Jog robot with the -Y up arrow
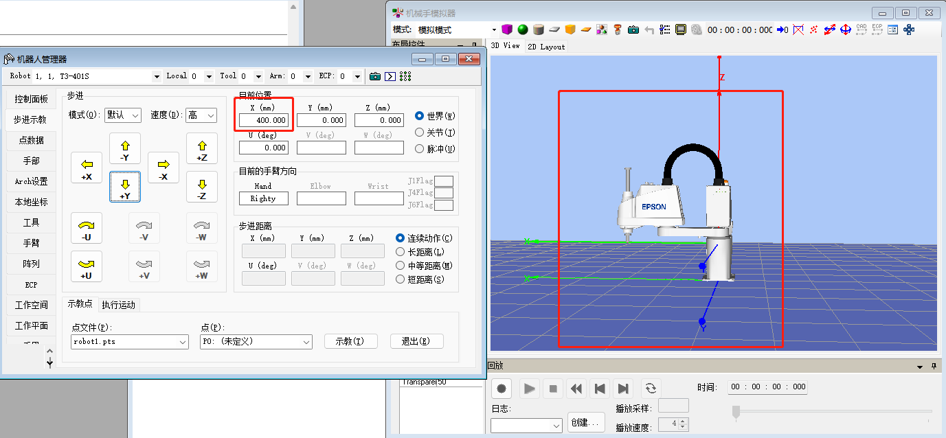 (x=125, y=148)
